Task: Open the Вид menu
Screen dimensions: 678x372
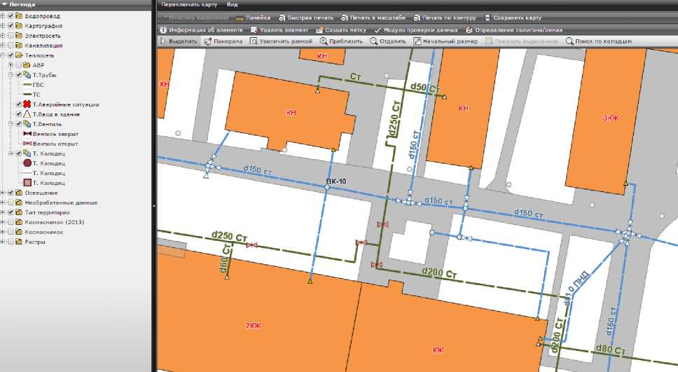Action: pyautogui.click(x=232, y=4)
